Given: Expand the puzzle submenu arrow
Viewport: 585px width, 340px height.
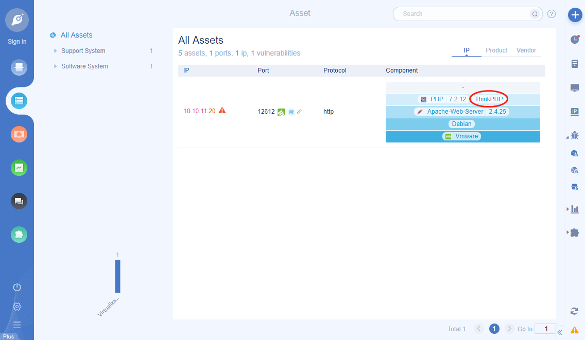Looking at the screenshot, I should coord(568,232).
